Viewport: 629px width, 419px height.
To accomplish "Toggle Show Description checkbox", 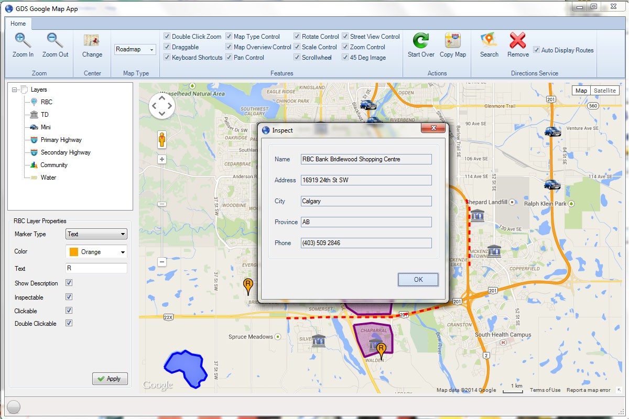I will (69, 283).
